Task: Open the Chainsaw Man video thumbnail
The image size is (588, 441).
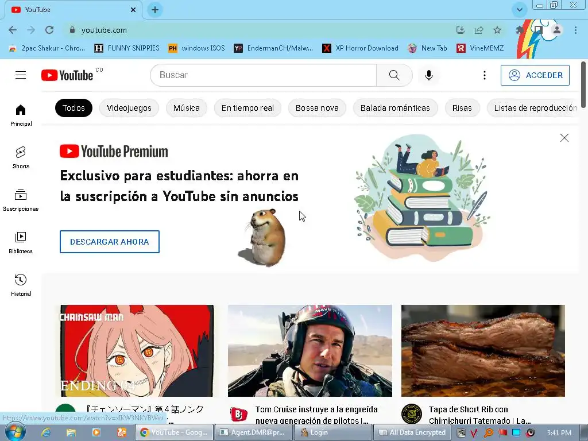Action: click(x=137, y=351)
